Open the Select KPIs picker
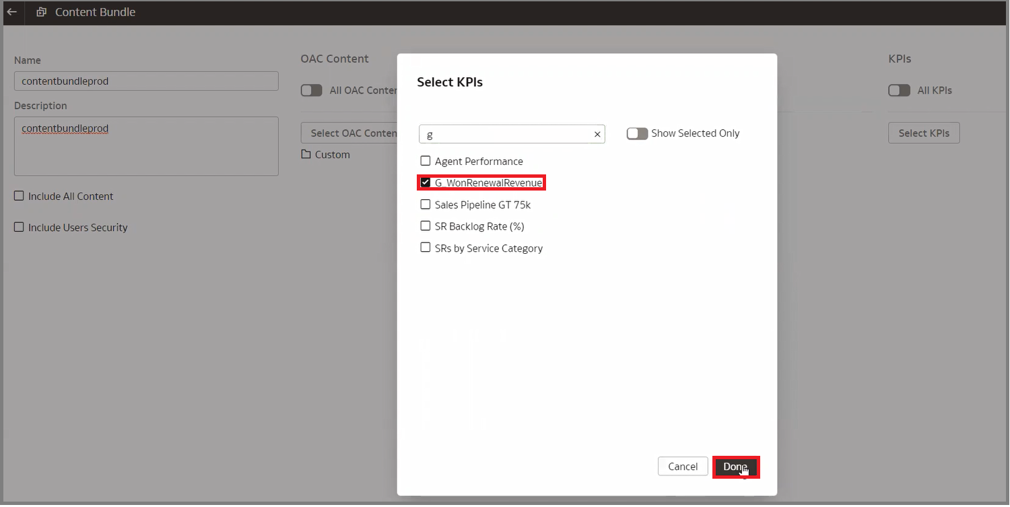 (x=923, y=133)
